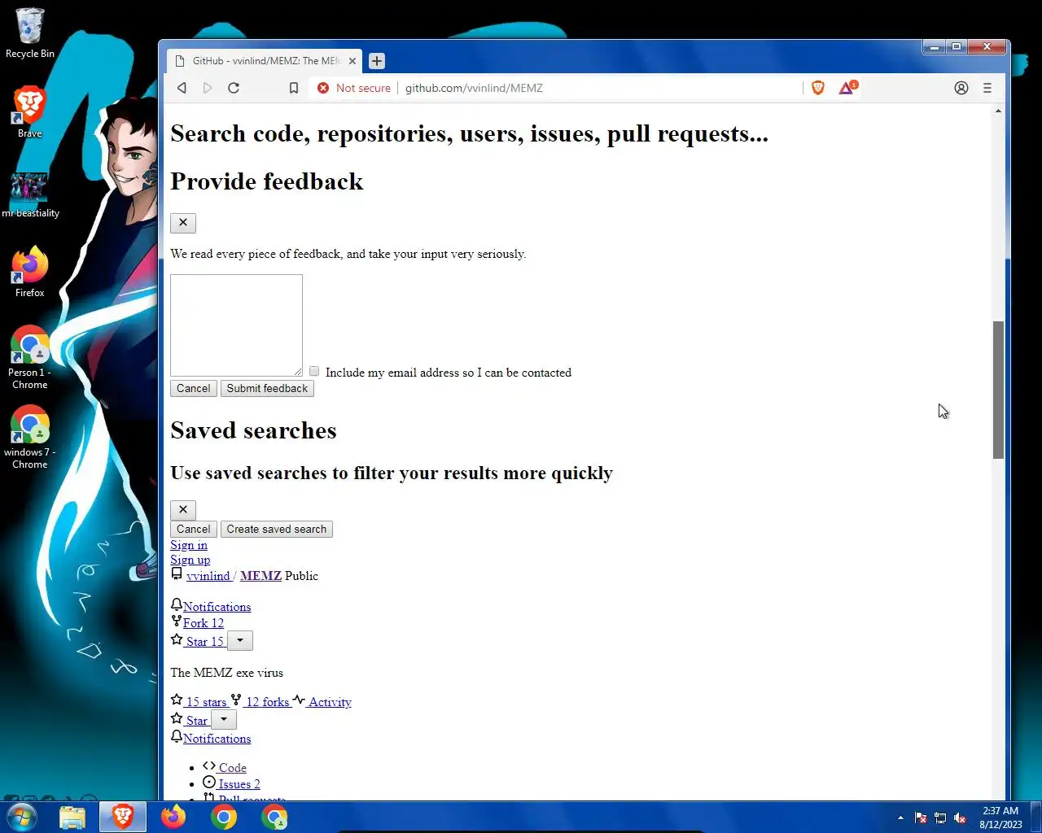This screenshot has height=833, width=1042.
Task: Close Provide feedback dialog with X
Action: [183, 223]
